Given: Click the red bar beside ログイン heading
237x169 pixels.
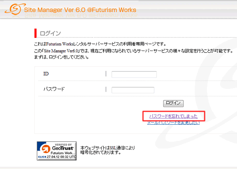Looking at the screenshot, I should pos(36,33).
